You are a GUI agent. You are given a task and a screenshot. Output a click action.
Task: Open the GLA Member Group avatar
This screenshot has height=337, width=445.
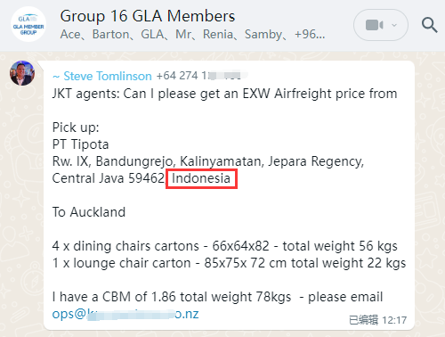point(28,24)
